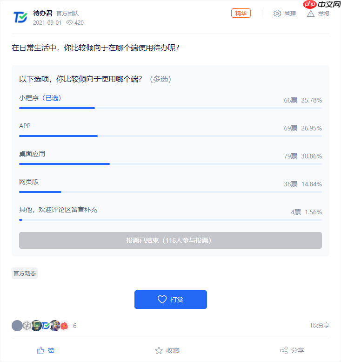Click the 举报 warning triangle icon
This screenshot has height=362, width=341.
pos(311,14)
